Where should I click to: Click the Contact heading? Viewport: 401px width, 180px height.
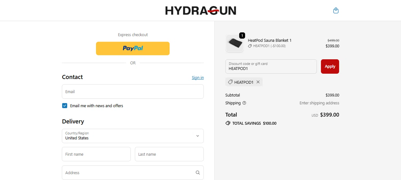tap(72, 77)
